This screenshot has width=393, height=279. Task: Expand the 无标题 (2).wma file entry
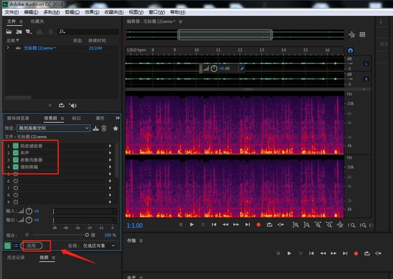click(8, 48)
